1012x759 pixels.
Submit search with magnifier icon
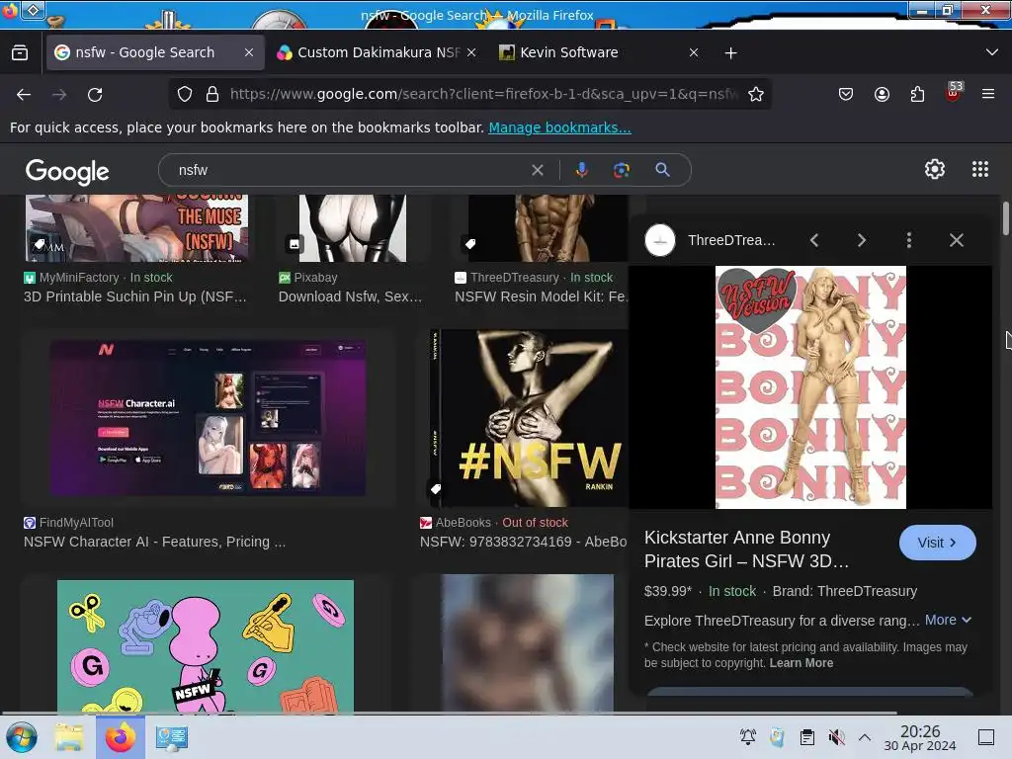click(x=662, y=170)
